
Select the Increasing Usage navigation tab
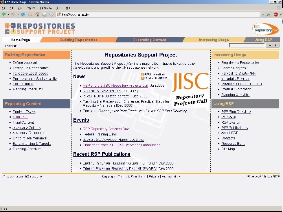point(214,40)
